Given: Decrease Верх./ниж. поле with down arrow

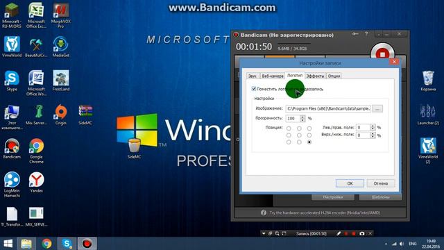Looking at the screenshot, I should [x=373, y=137].
